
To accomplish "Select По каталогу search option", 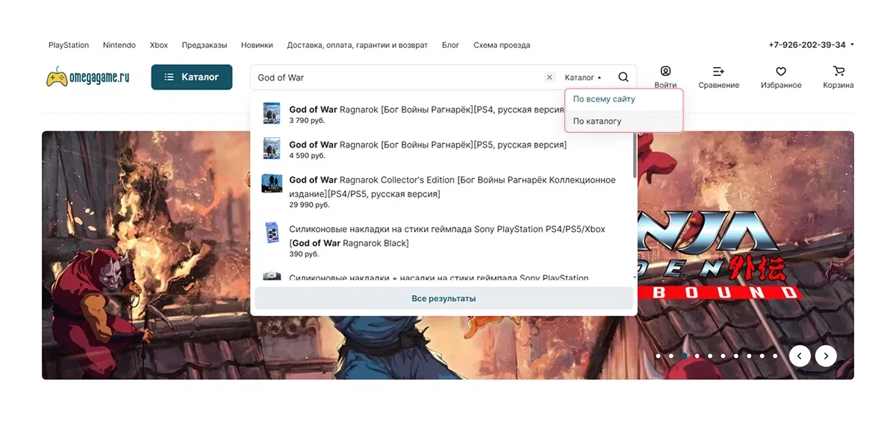I will 597,121.
